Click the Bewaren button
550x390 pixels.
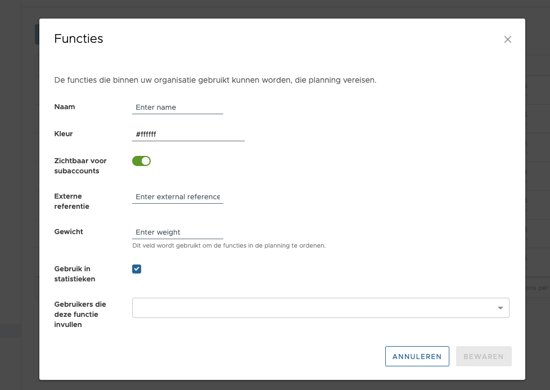[483, 356]
